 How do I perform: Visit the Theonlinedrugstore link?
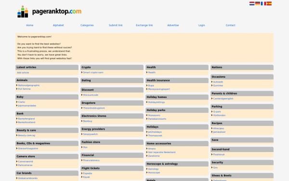click(x=94, y=108)
